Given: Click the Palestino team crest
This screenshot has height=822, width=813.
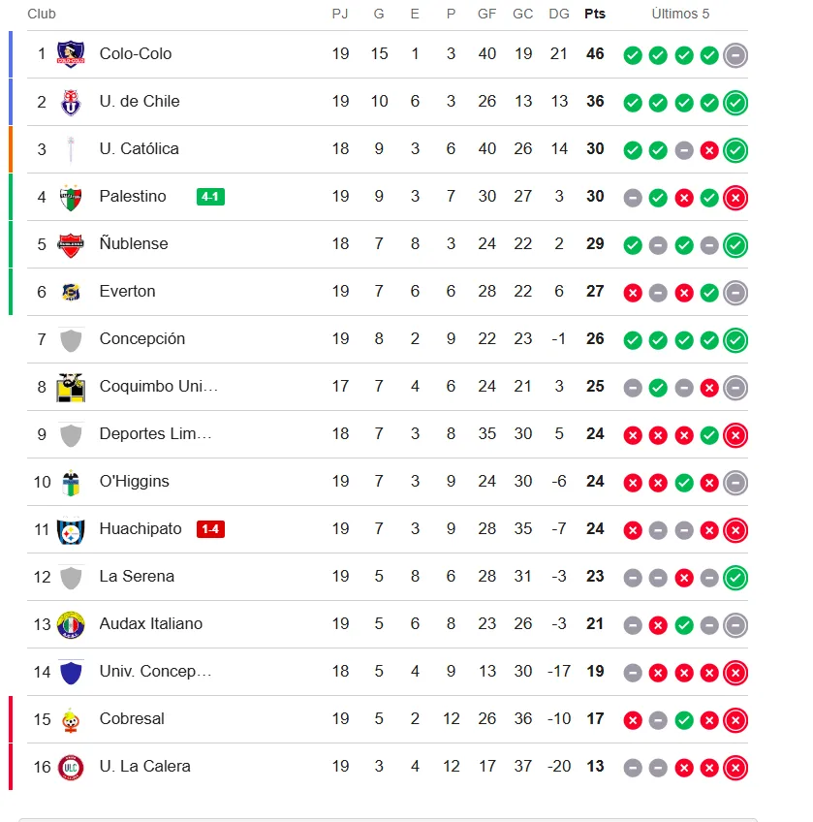Looking at the screenshot, I should tap(71, 197).
